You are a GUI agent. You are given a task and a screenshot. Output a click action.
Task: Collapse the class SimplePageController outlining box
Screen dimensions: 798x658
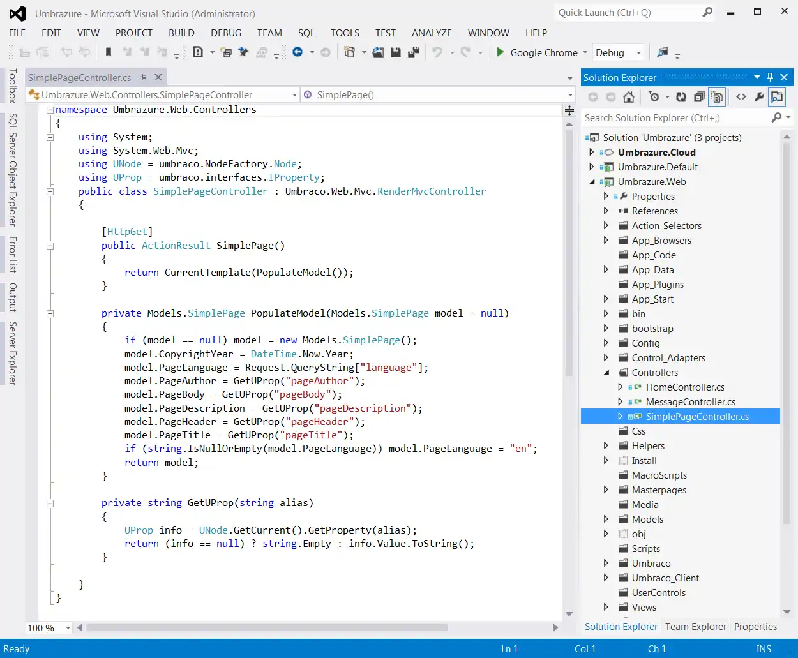[50, 191]
